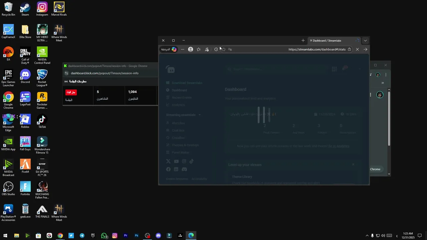Click viewers count 5 in Kick
This screenshot has width=427, height=240.
pyautogui.click(x=98, y=92)
